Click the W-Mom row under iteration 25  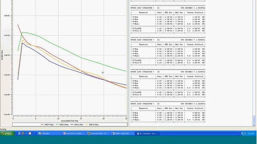[x=168, y=118]
